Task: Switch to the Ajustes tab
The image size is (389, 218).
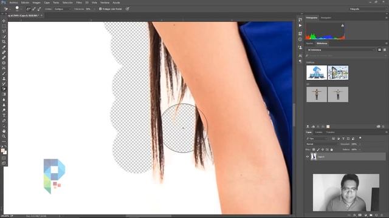Action: 309,44
